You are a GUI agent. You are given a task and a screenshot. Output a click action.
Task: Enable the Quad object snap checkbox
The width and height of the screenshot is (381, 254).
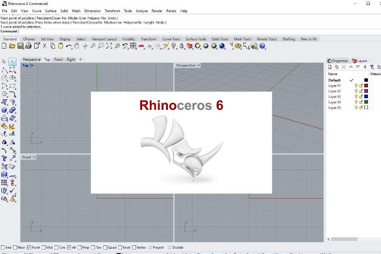point(105,247)
